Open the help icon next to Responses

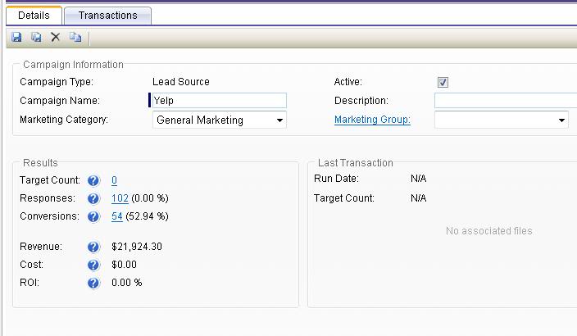click(93, 198)
